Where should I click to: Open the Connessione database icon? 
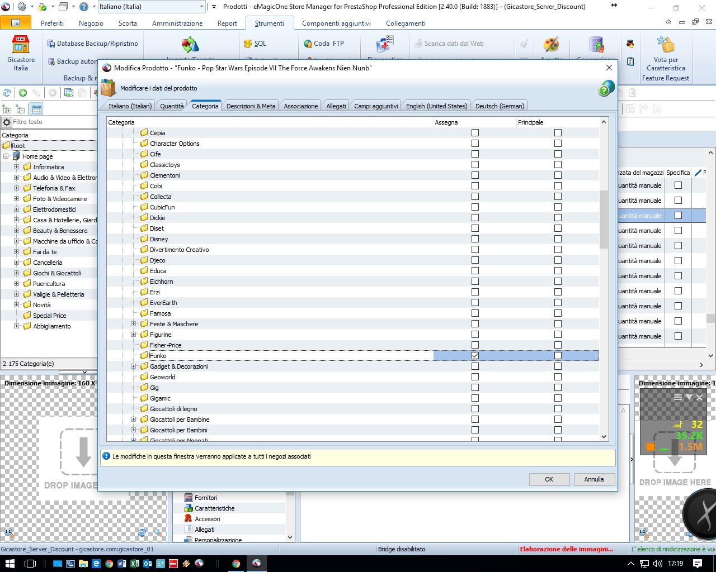(x=596, y=45)
